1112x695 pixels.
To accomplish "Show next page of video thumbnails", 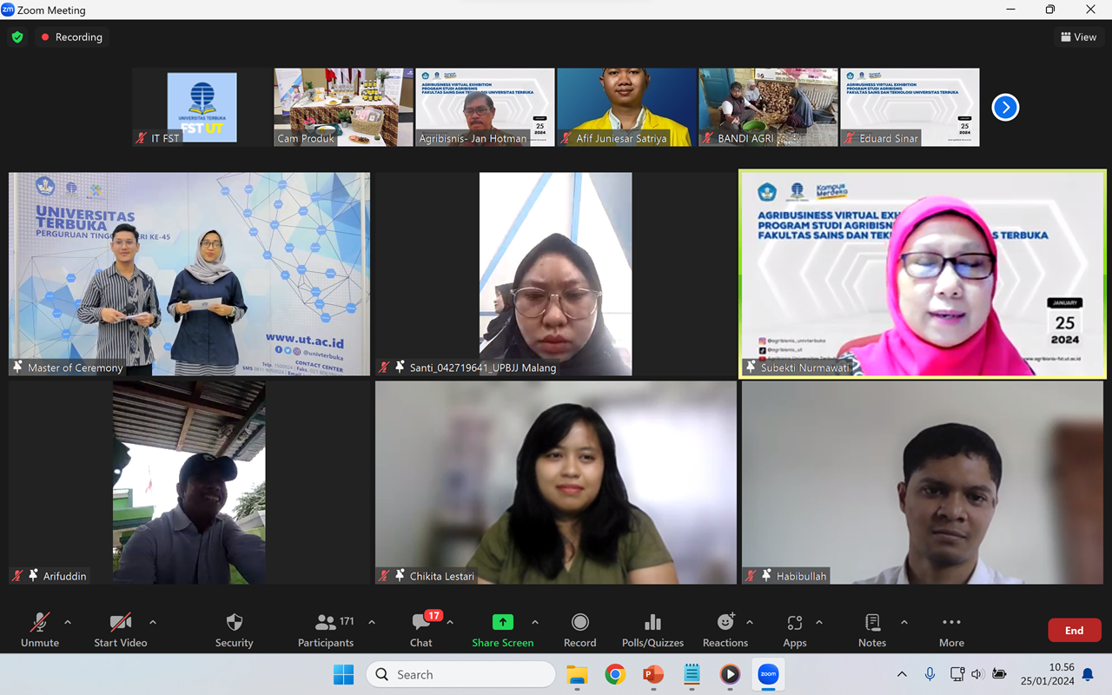I will click(x=1005, y=107).
